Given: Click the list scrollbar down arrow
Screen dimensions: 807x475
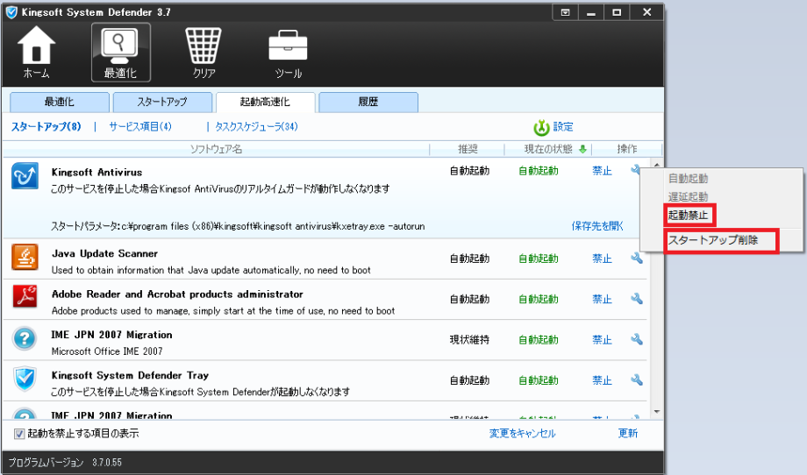Looking at the screenshot, I should 654,411.
